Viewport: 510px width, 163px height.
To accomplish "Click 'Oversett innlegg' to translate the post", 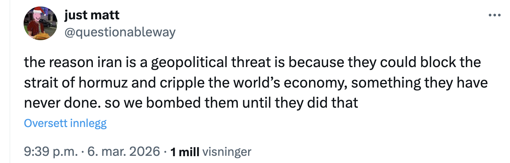I will [65, 123].
